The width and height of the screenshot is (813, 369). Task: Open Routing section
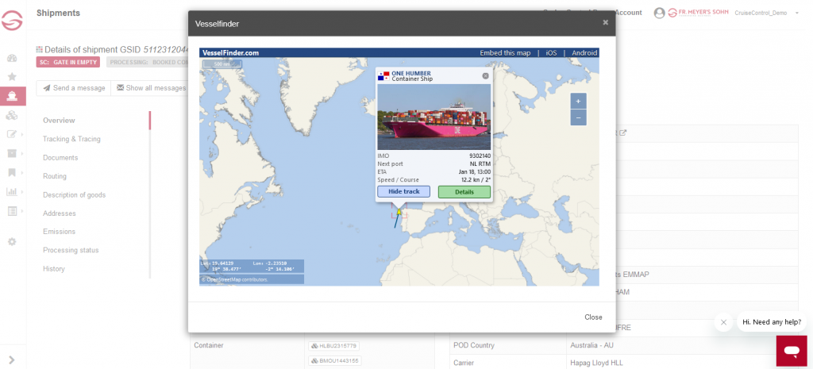pyautogui.click(x=55, y=176)
